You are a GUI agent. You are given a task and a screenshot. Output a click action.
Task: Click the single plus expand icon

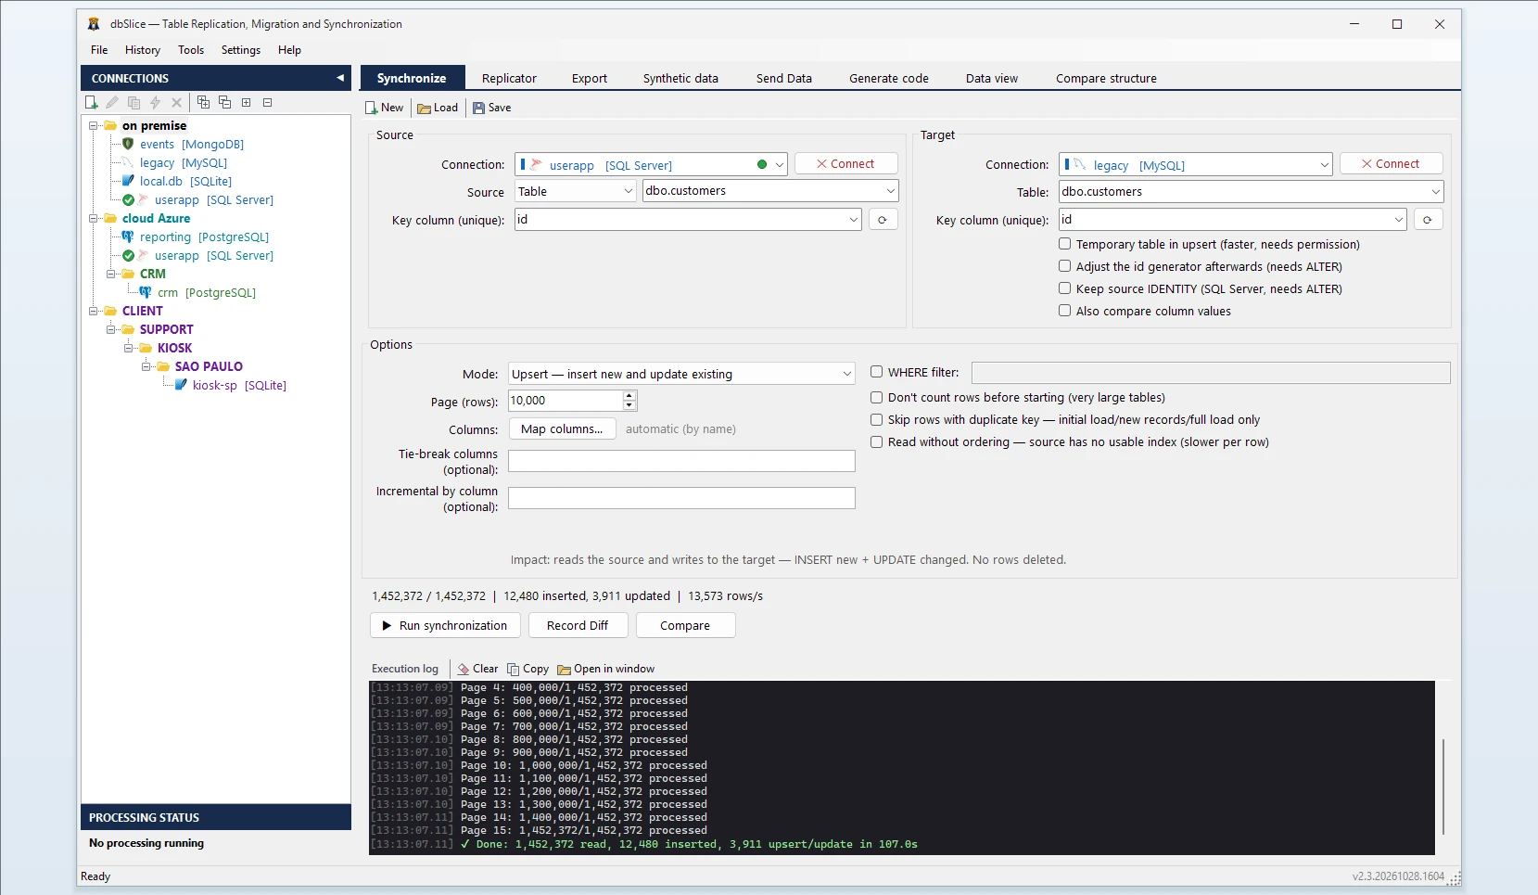tap(246, 103)
